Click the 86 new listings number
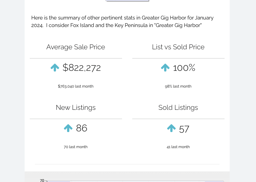256x182 pixels. 81,128
